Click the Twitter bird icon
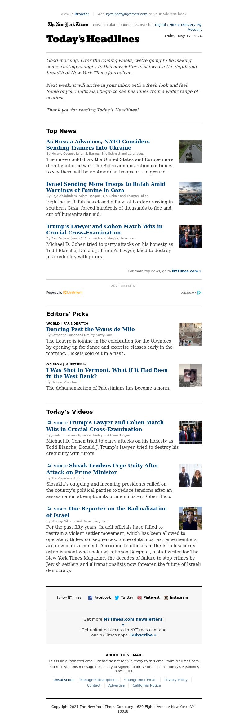Viewport: 248px width, 725px height. (x=117, y=598)
